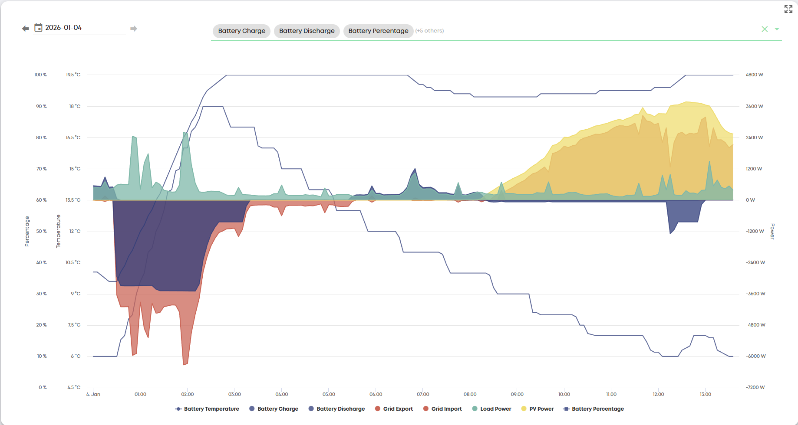Toggle Battery Discharge series in legend

[x=337, y=409]
